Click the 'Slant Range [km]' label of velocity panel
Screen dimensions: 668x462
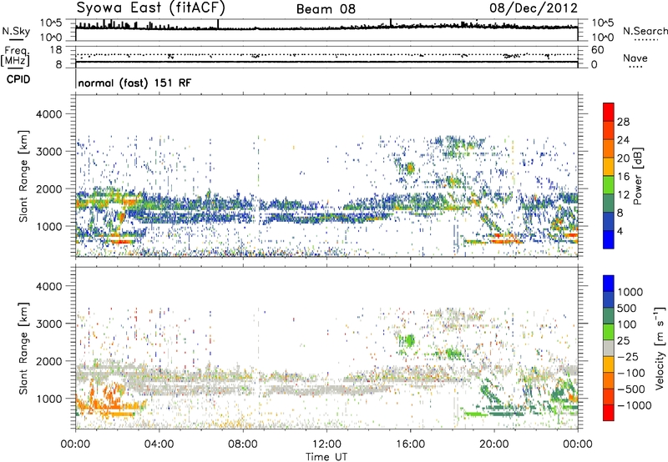23,348
